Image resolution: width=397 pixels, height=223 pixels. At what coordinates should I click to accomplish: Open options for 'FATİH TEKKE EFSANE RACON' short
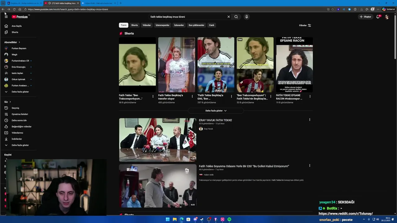tap(310, 96)
